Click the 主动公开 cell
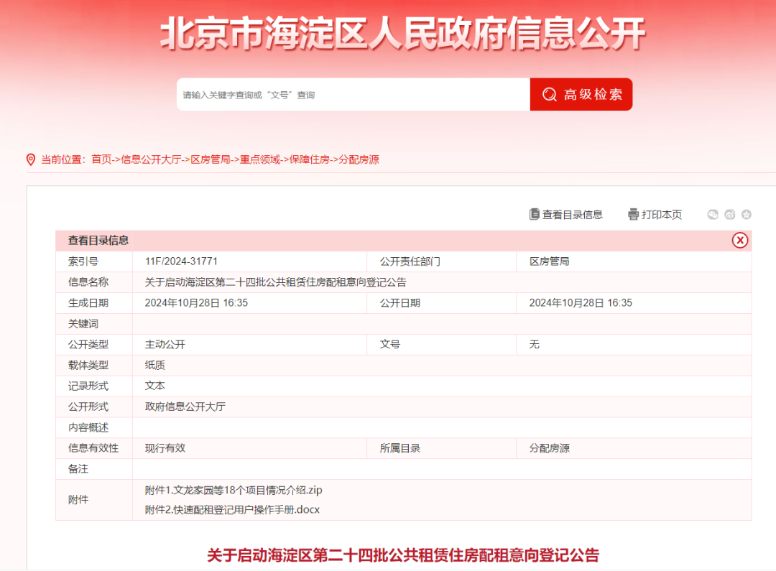The width and height of the screenshot is (776, 571). click(165, 344)
